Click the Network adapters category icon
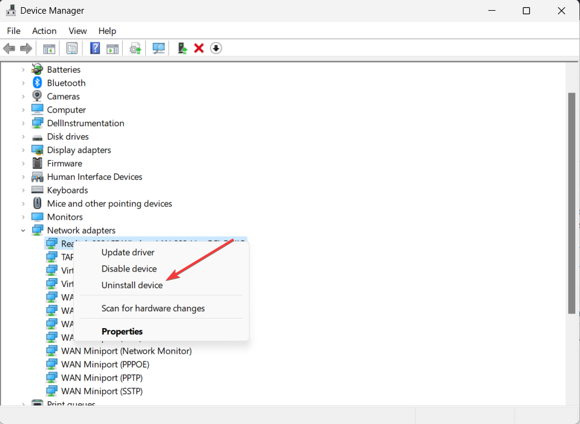This screenshot has height=424, width=580. point(37,230)
